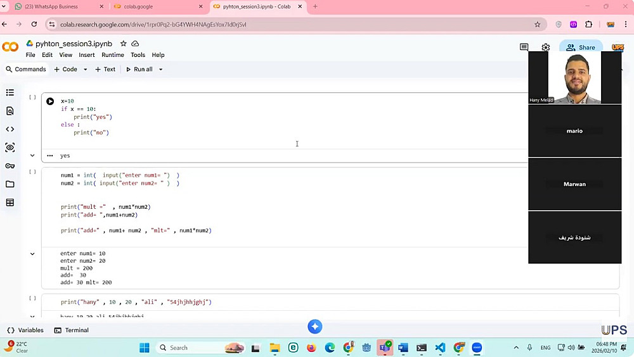Click the cloud saved status icon
This screenshot has height=357, width=634.
click(135, 44)
